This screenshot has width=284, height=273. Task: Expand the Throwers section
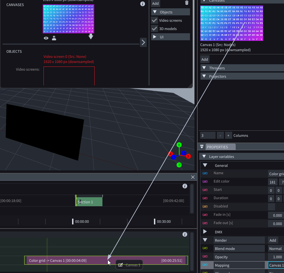204,68
